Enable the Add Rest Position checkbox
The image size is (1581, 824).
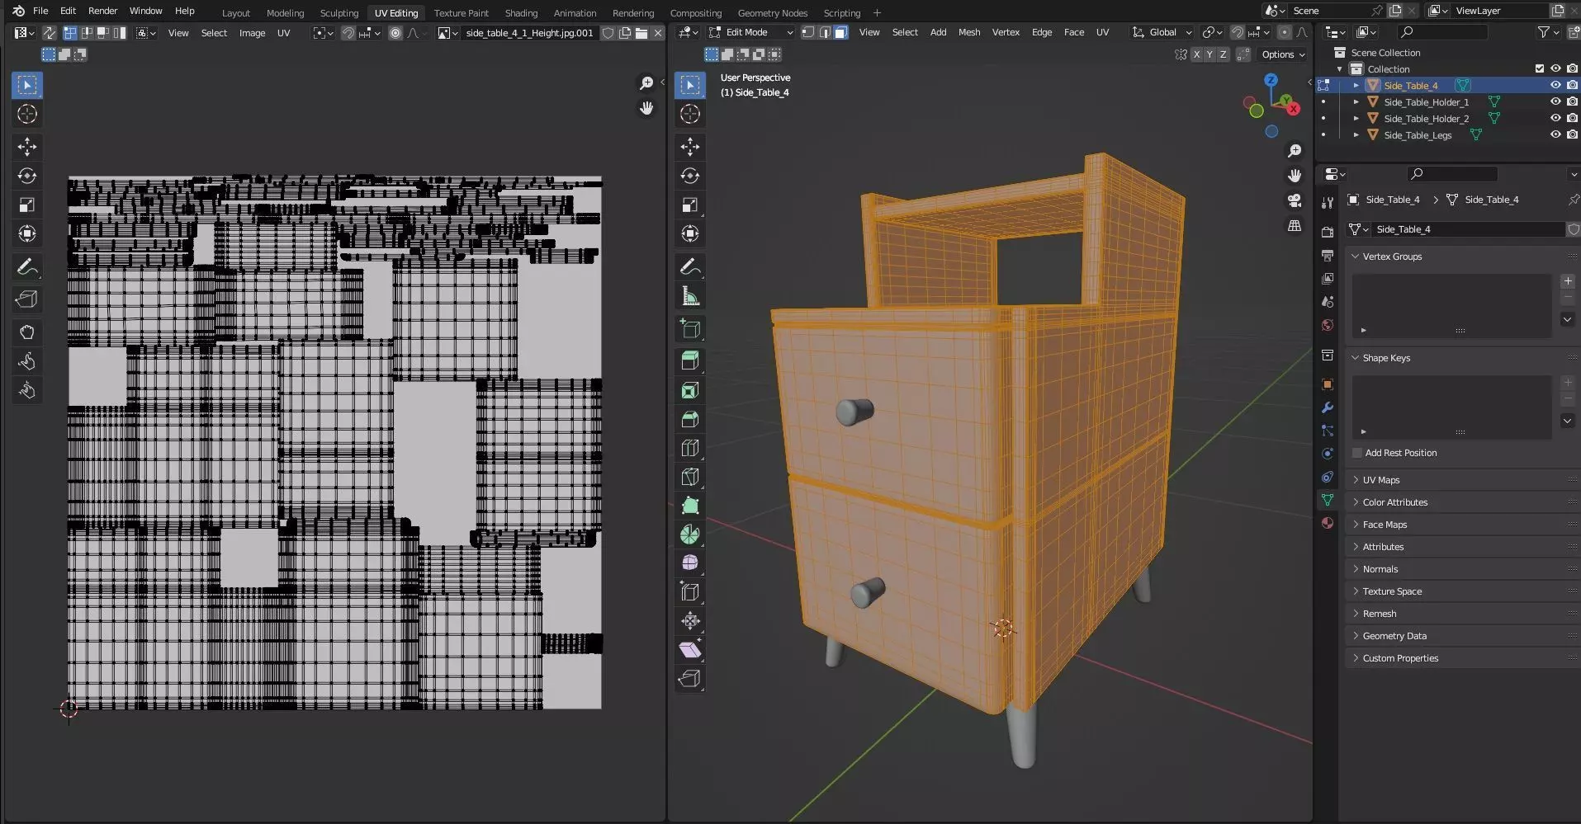pyautogui.click(x=1356, y=453)
